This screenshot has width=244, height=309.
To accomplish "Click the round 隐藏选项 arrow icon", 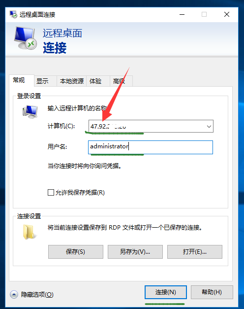I will pyautogui.click(x=14, y=295).
